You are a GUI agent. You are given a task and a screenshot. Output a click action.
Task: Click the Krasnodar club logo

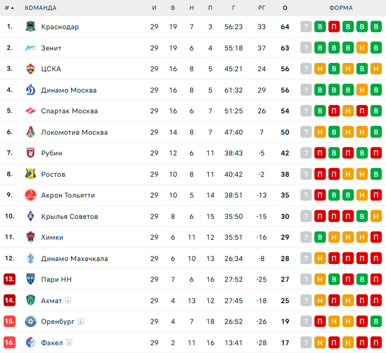[31, 27]
